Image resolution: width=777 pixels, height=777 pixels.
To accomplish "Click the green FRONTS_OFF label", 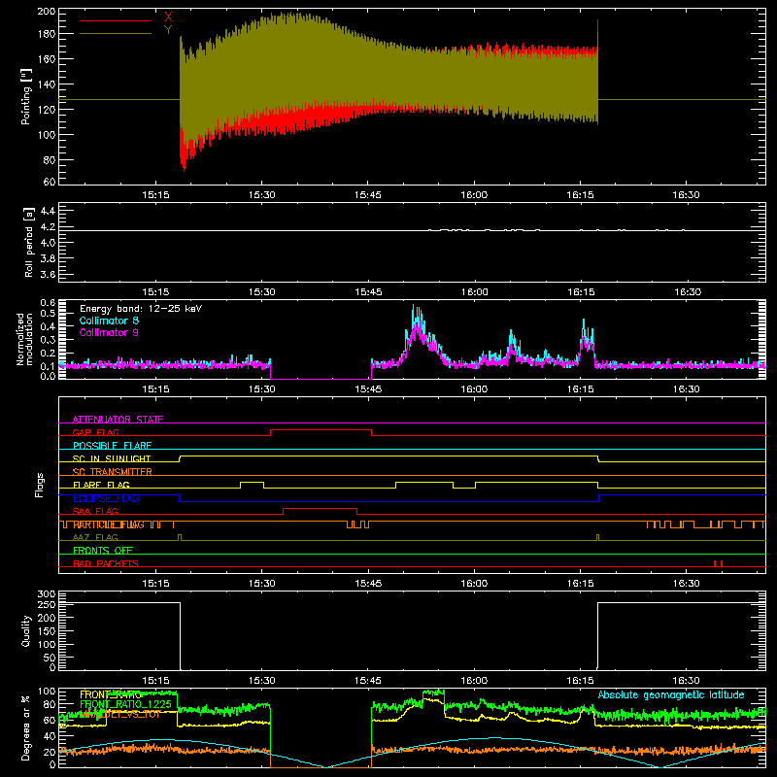I will click(x=103, y=550).
